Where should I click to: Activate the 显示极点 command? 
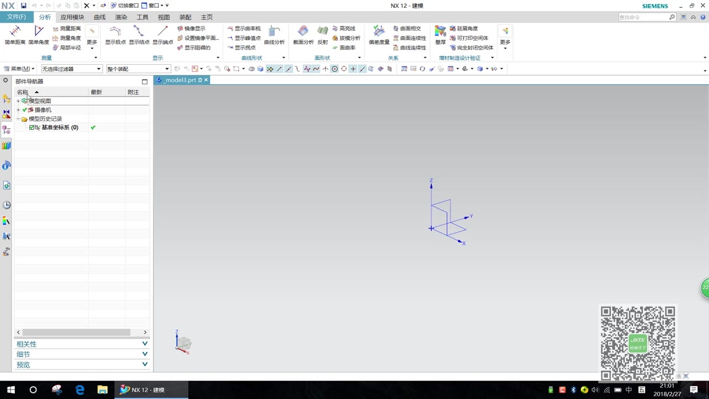point(116,35)
